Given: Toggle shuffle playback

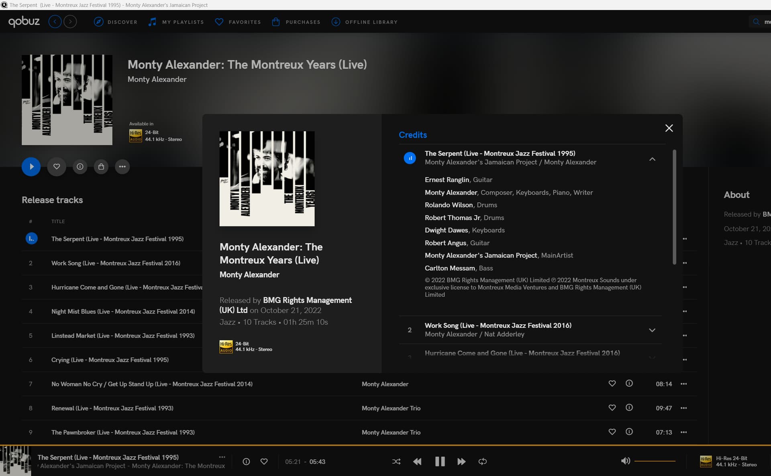Looking at the screenshot, I should tap(396, 462).
